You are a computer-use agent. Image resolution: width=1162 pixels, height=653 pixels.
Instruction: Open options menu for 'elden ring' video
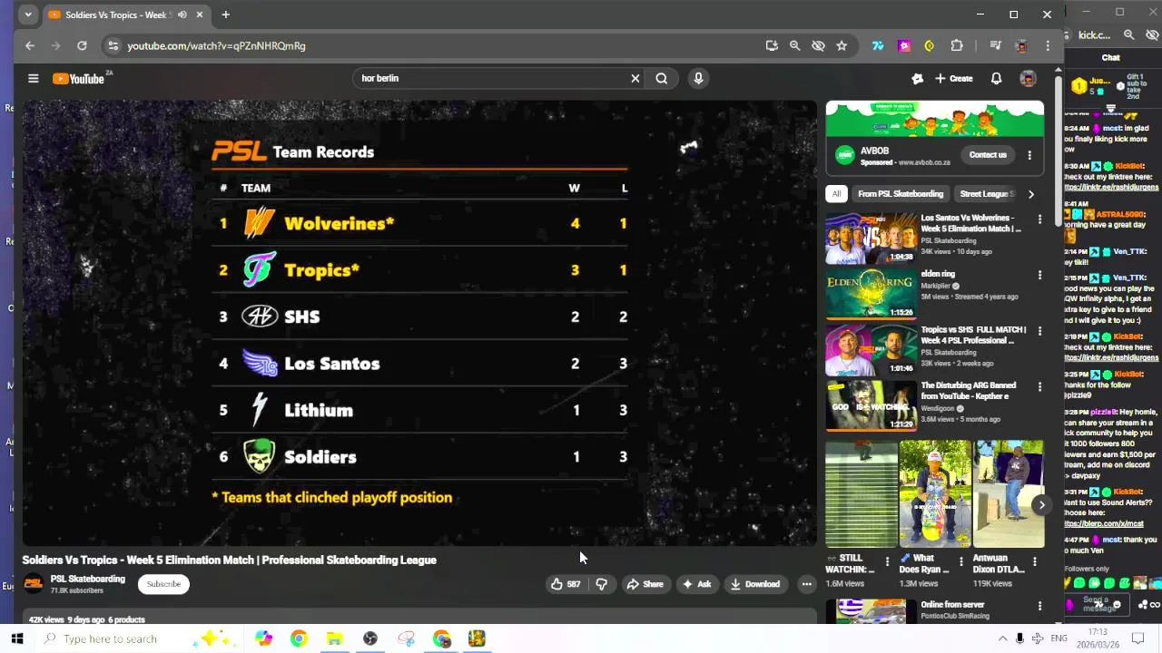click(1039, 275)
